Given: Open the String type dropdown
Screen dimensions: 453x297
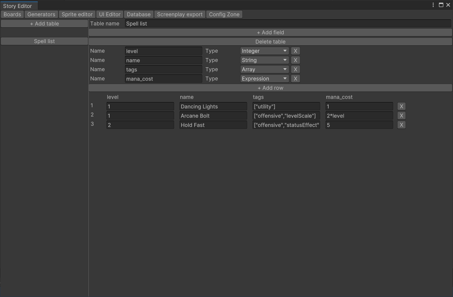Looking at the screenshot, I should point(264,60).
